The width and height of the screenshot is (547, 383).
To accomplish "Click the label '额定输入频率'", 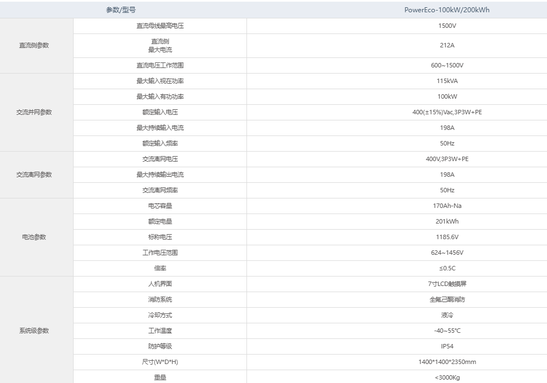I will tap(160, 144).
